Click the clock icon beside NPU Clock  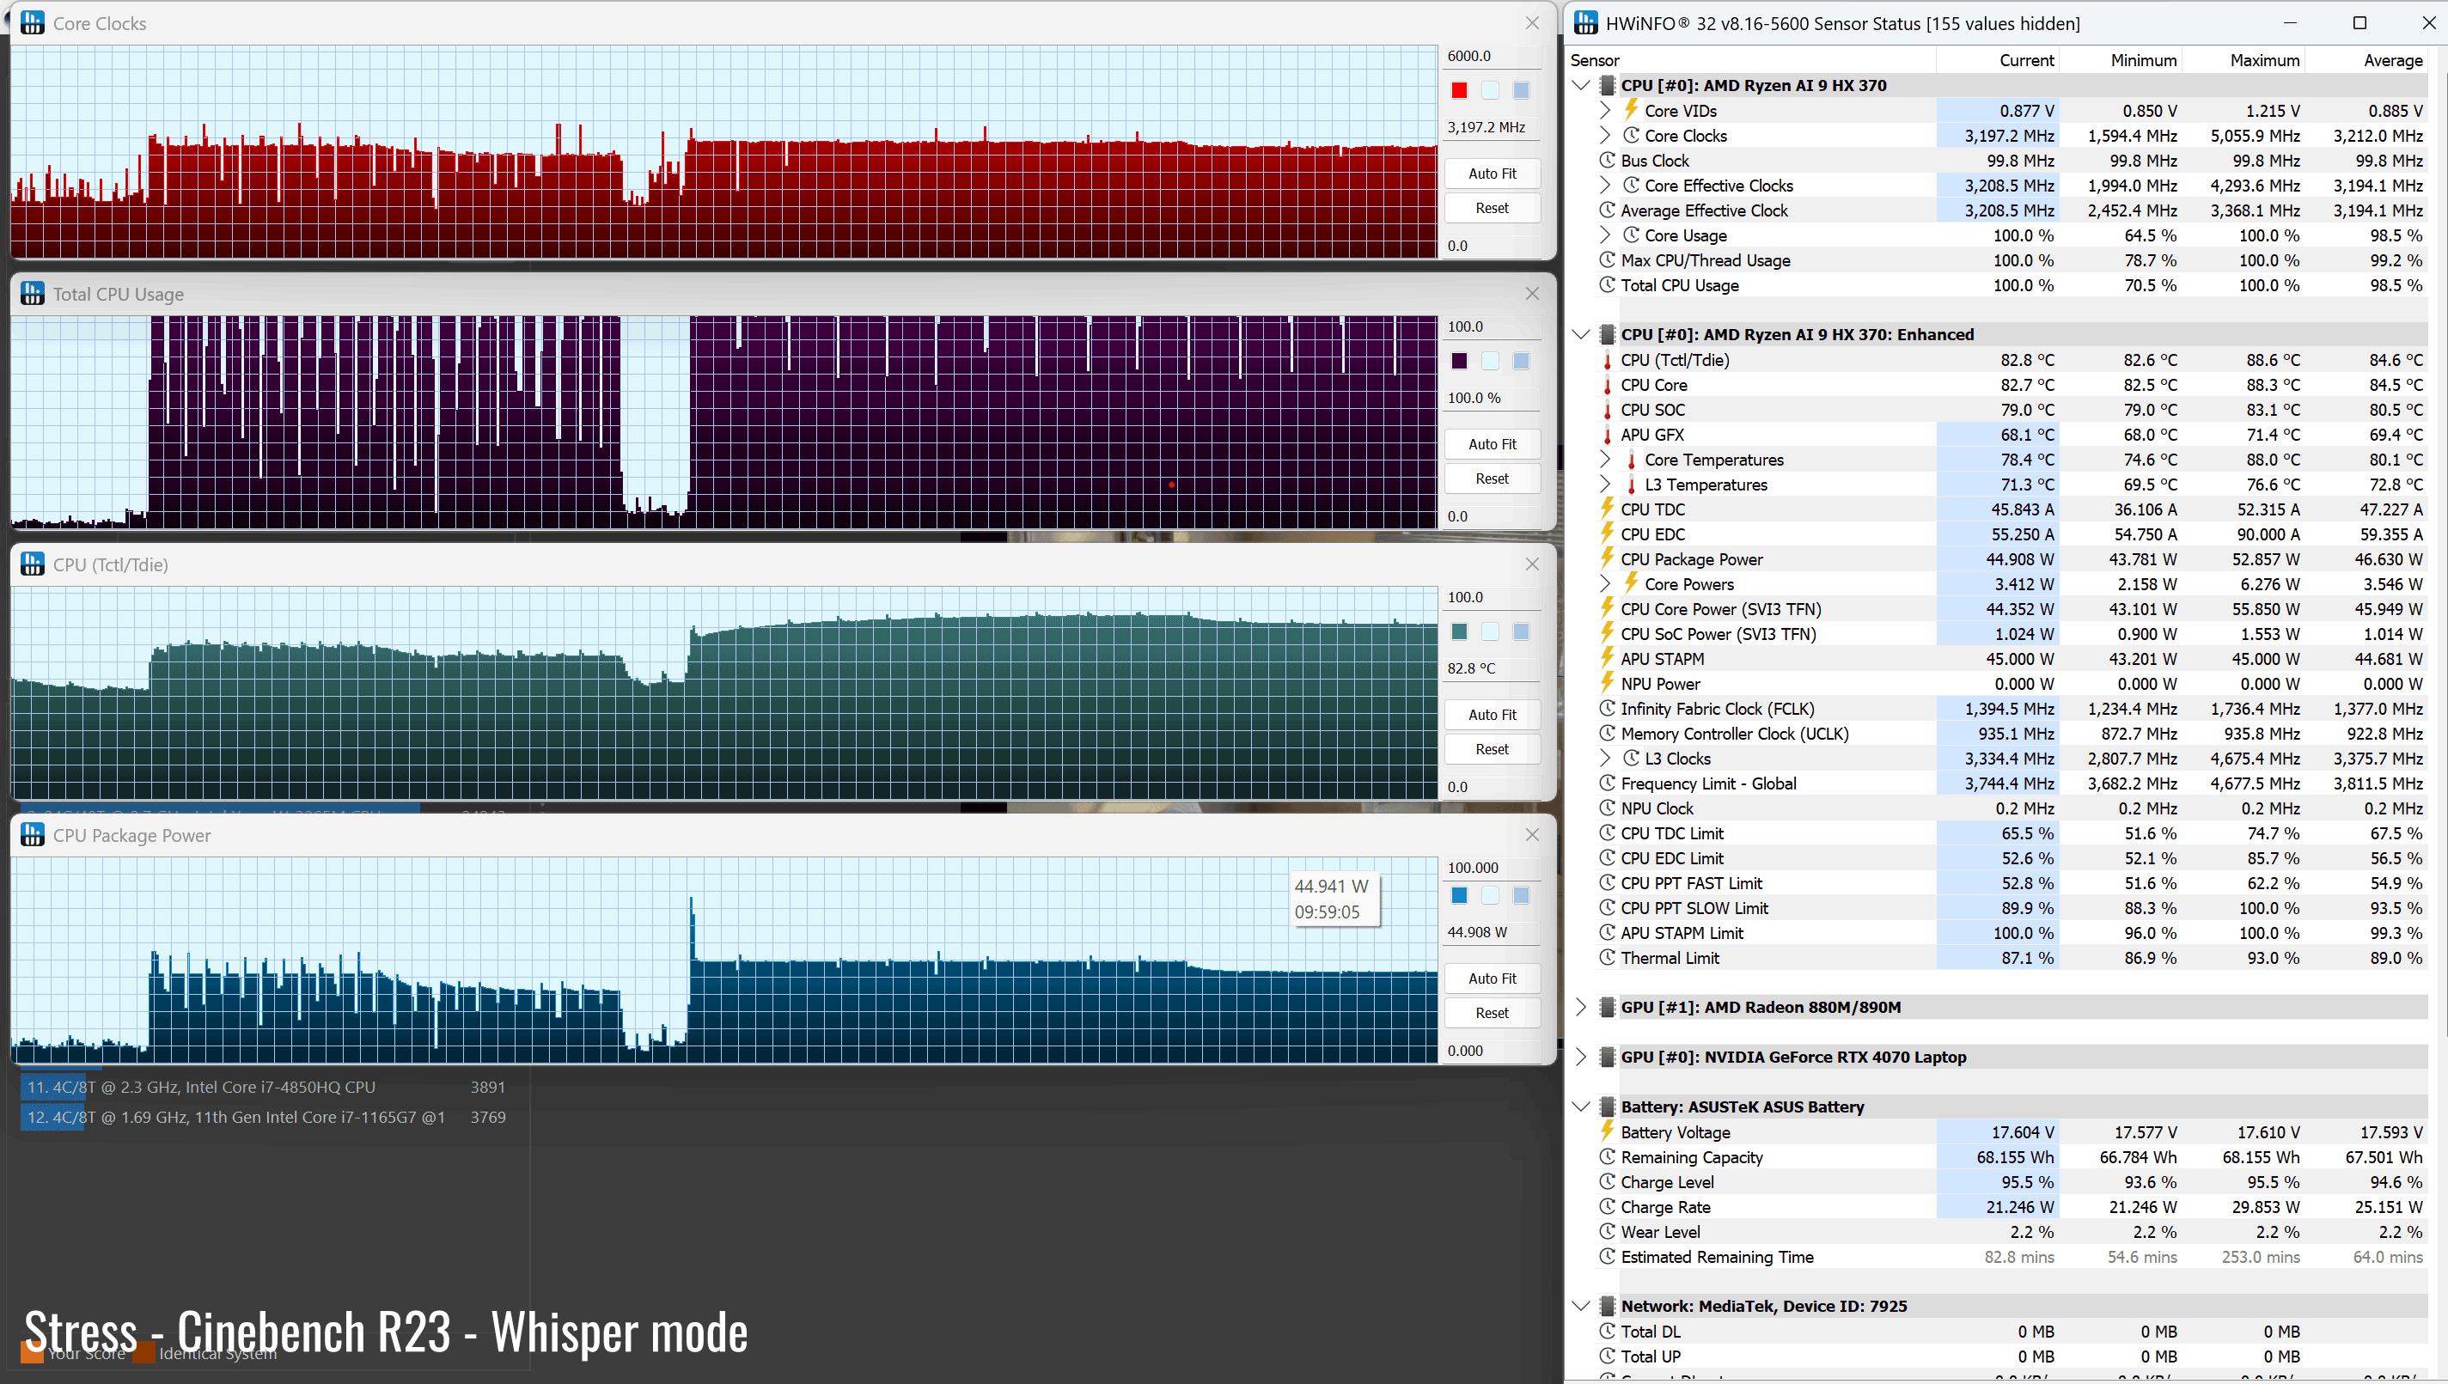coord(1608,807)
